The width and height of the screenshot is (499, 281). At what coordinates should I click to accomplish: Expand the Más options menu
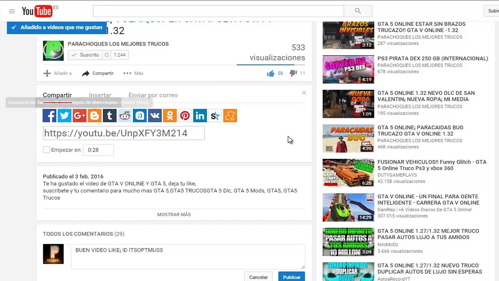(133, 73)
